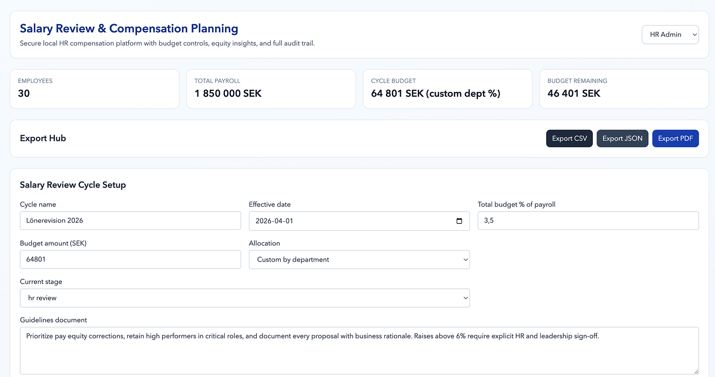Focus the Cycle name input field
This screenshot has width=715, height=377.
point(130,220)
